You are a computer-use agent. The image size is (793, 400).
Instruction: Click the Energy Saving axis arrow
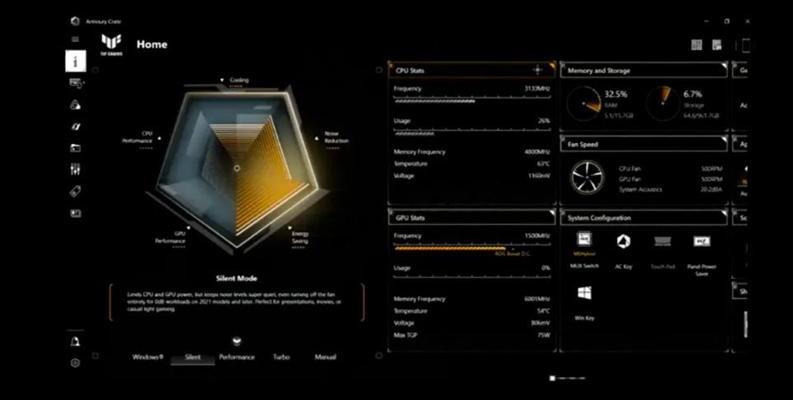(289, 227)
